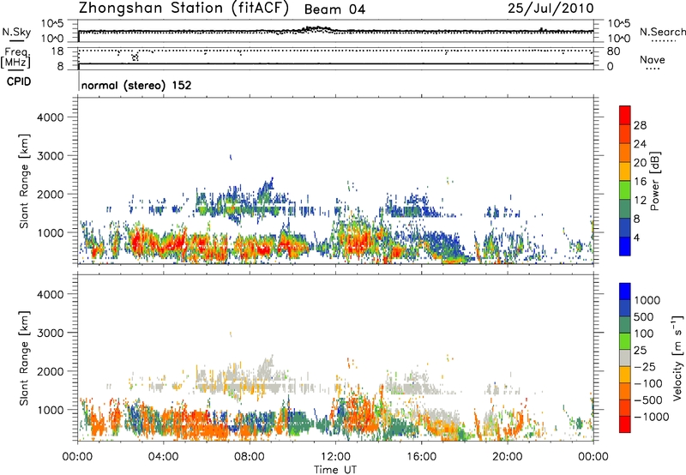Screen dimensions: 686x475
Task: Click the '2000' tick of the velocity panel
Action: (51, 371)
